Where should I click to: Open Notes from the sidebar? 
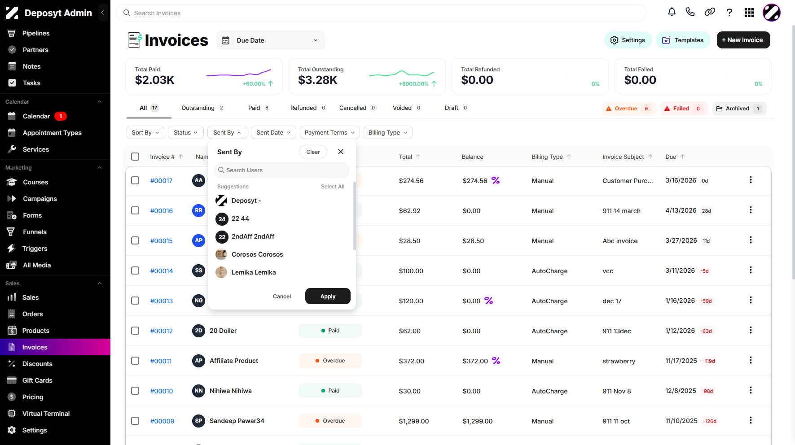click(31, 66)
